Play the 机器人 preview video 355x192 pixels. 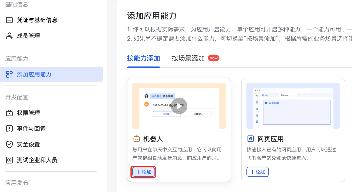(x=179, y=106)
